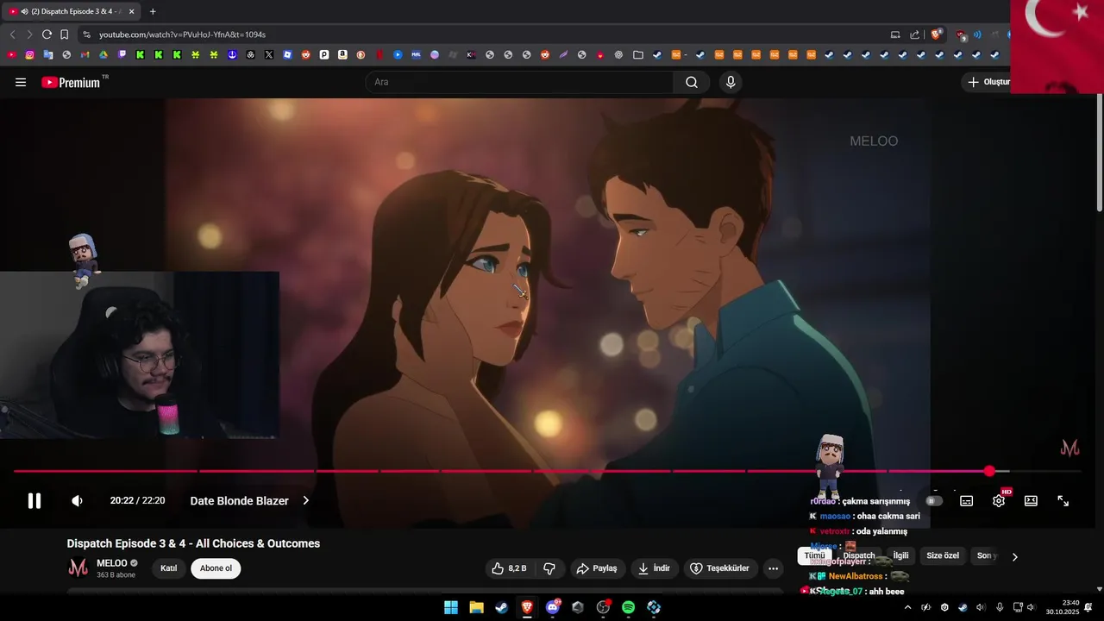Open the X bookmark

point(269,54)
